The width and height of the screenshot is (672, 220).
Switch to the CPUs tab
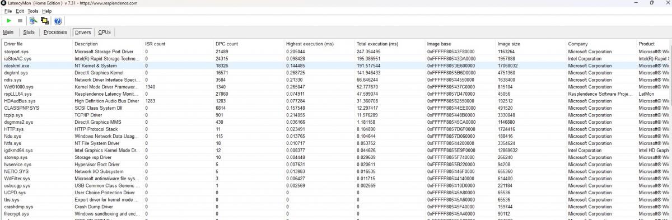(105, 32)
